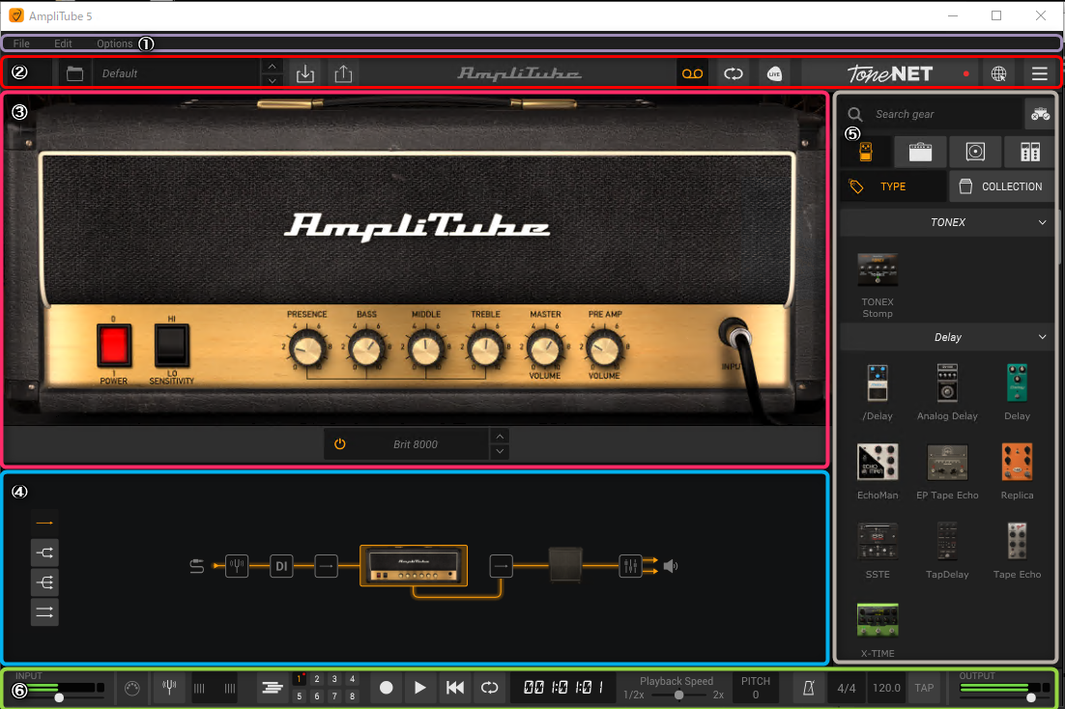Collapse the Delay section chevron
The width and height of the screenshot is (1065, 709).
(x=1042, y=337)
